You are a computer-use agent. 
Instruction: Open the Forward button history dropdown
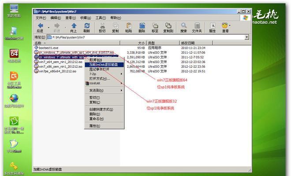(x=65, y=27)
